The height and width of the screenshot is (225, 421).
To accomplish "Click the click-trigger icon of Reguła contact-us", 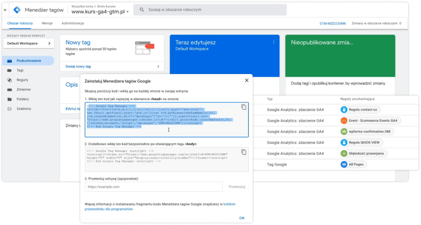I will pyautogui.click(x=344, y=110).
